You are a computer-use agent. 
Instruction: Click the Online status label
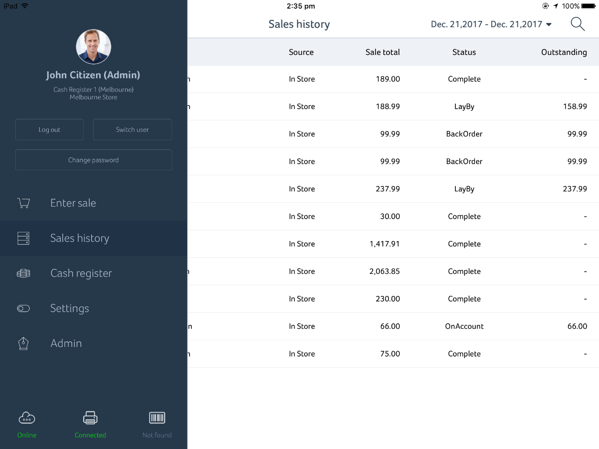[x=27, y=435]
